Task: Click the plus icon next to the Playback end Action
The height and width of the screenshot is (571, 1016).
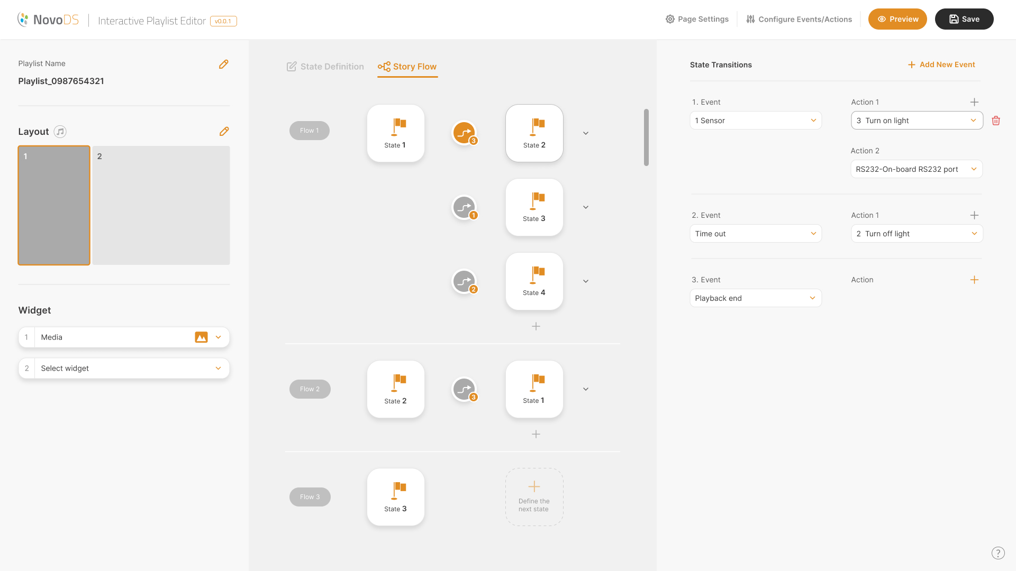Action: click(974, 280)
